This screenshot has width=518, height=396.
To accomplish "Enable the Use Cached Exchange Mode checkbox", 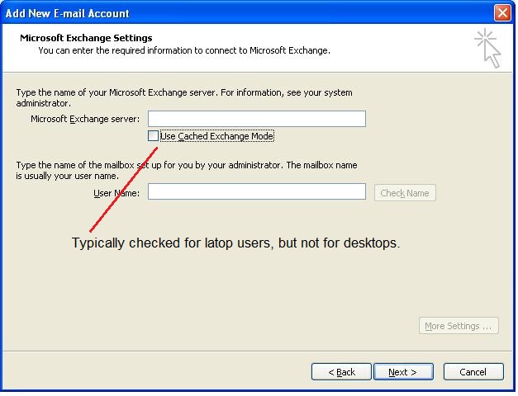I will click(x=153, y=136).
